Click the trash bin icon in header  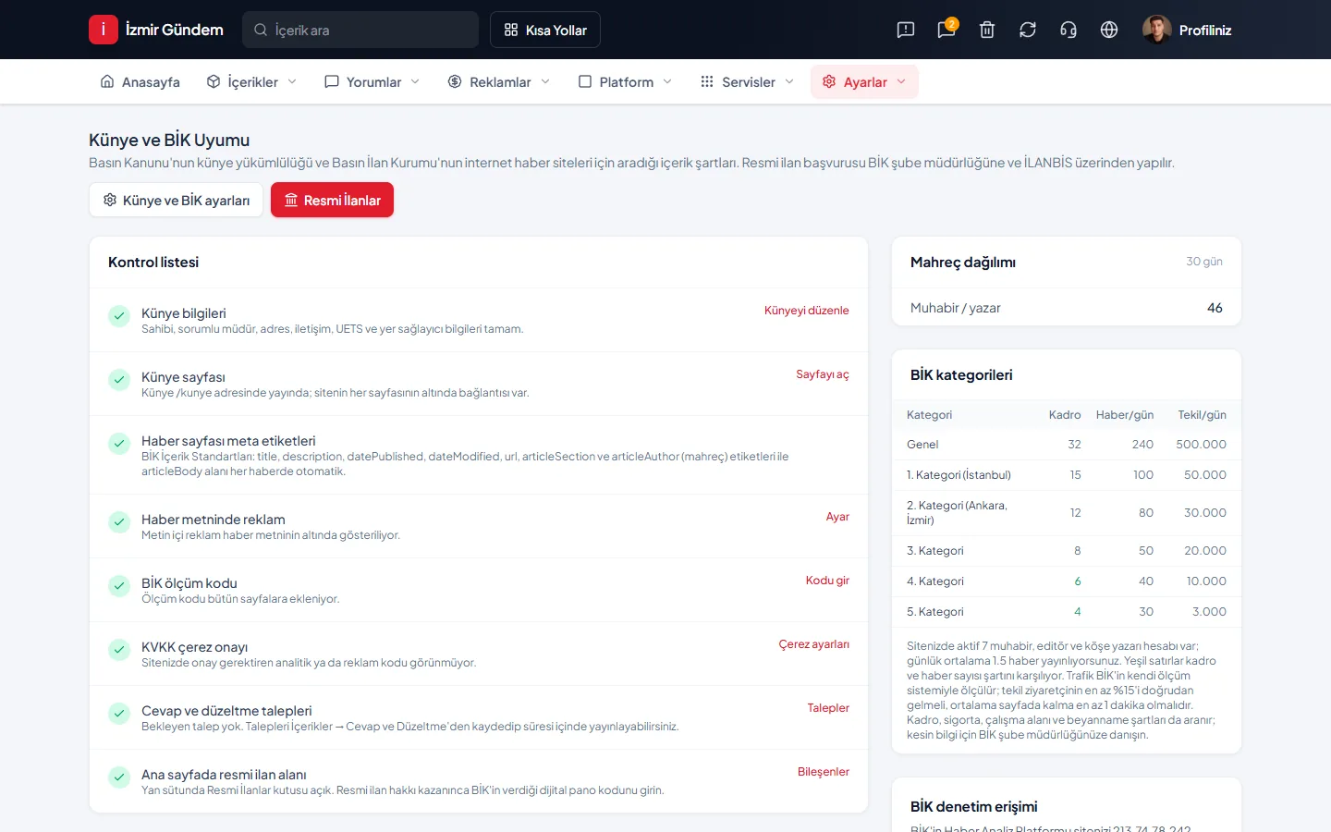[x=987, y=30]
